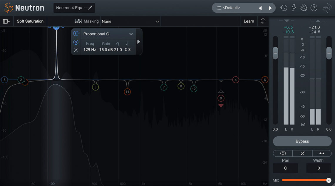Enable solo for the selected band
The width and height of the screenshot is (335, 186).
pyautogui.click(x=76, y=42)
